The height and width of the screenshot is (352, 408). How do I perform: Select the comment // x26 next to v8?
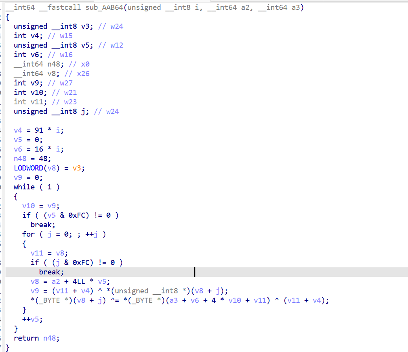coord(77,73)
